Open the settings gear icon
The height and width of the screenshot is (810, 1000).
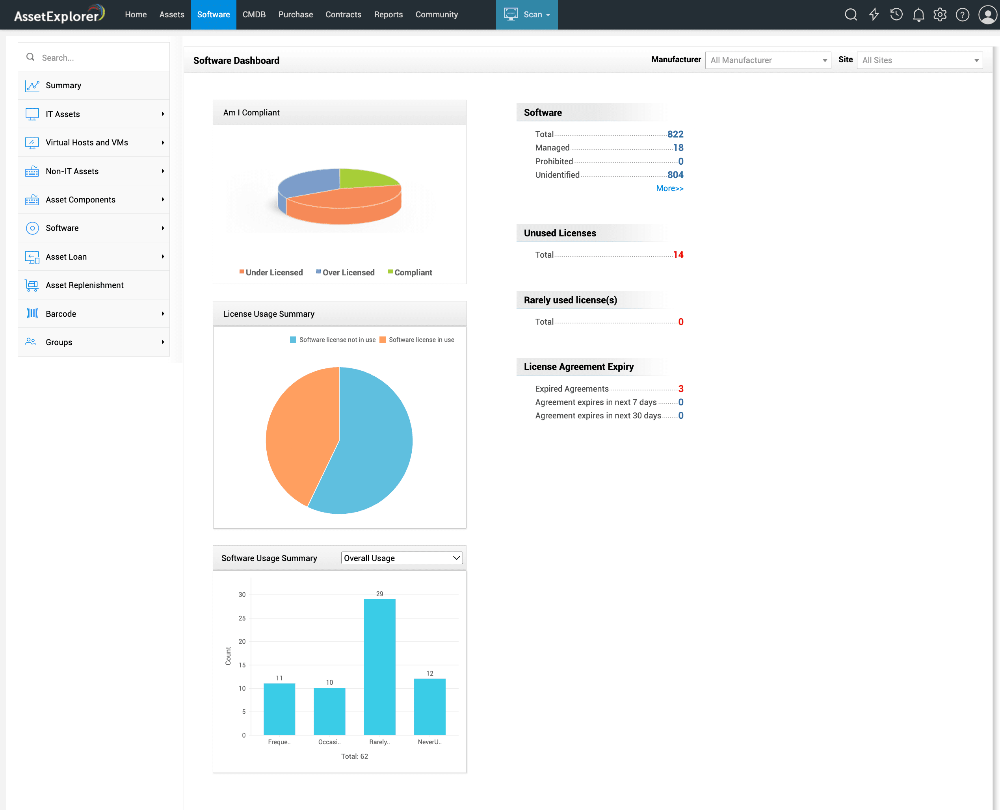[x=940, y=15]
